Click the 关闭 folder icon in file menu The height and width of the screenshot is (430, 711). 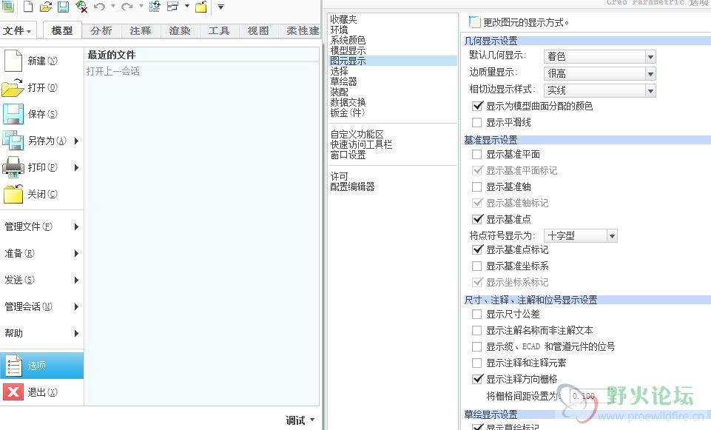[x=13, y=194]
